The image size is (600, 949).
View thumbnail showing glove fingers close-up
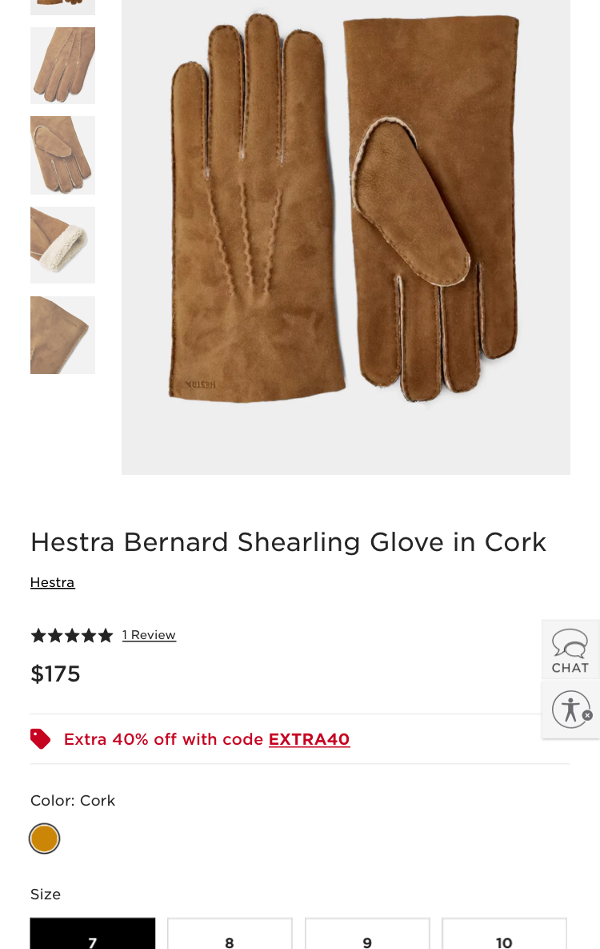(62, 66)
